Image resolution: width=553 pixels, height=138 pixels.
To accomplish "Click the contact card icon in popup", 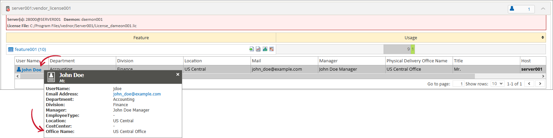I will tap(51, 77).
